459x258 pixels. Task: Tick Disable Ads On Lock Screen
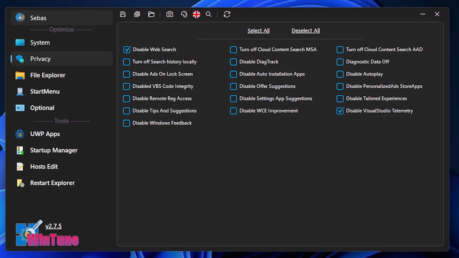[127, 74]
